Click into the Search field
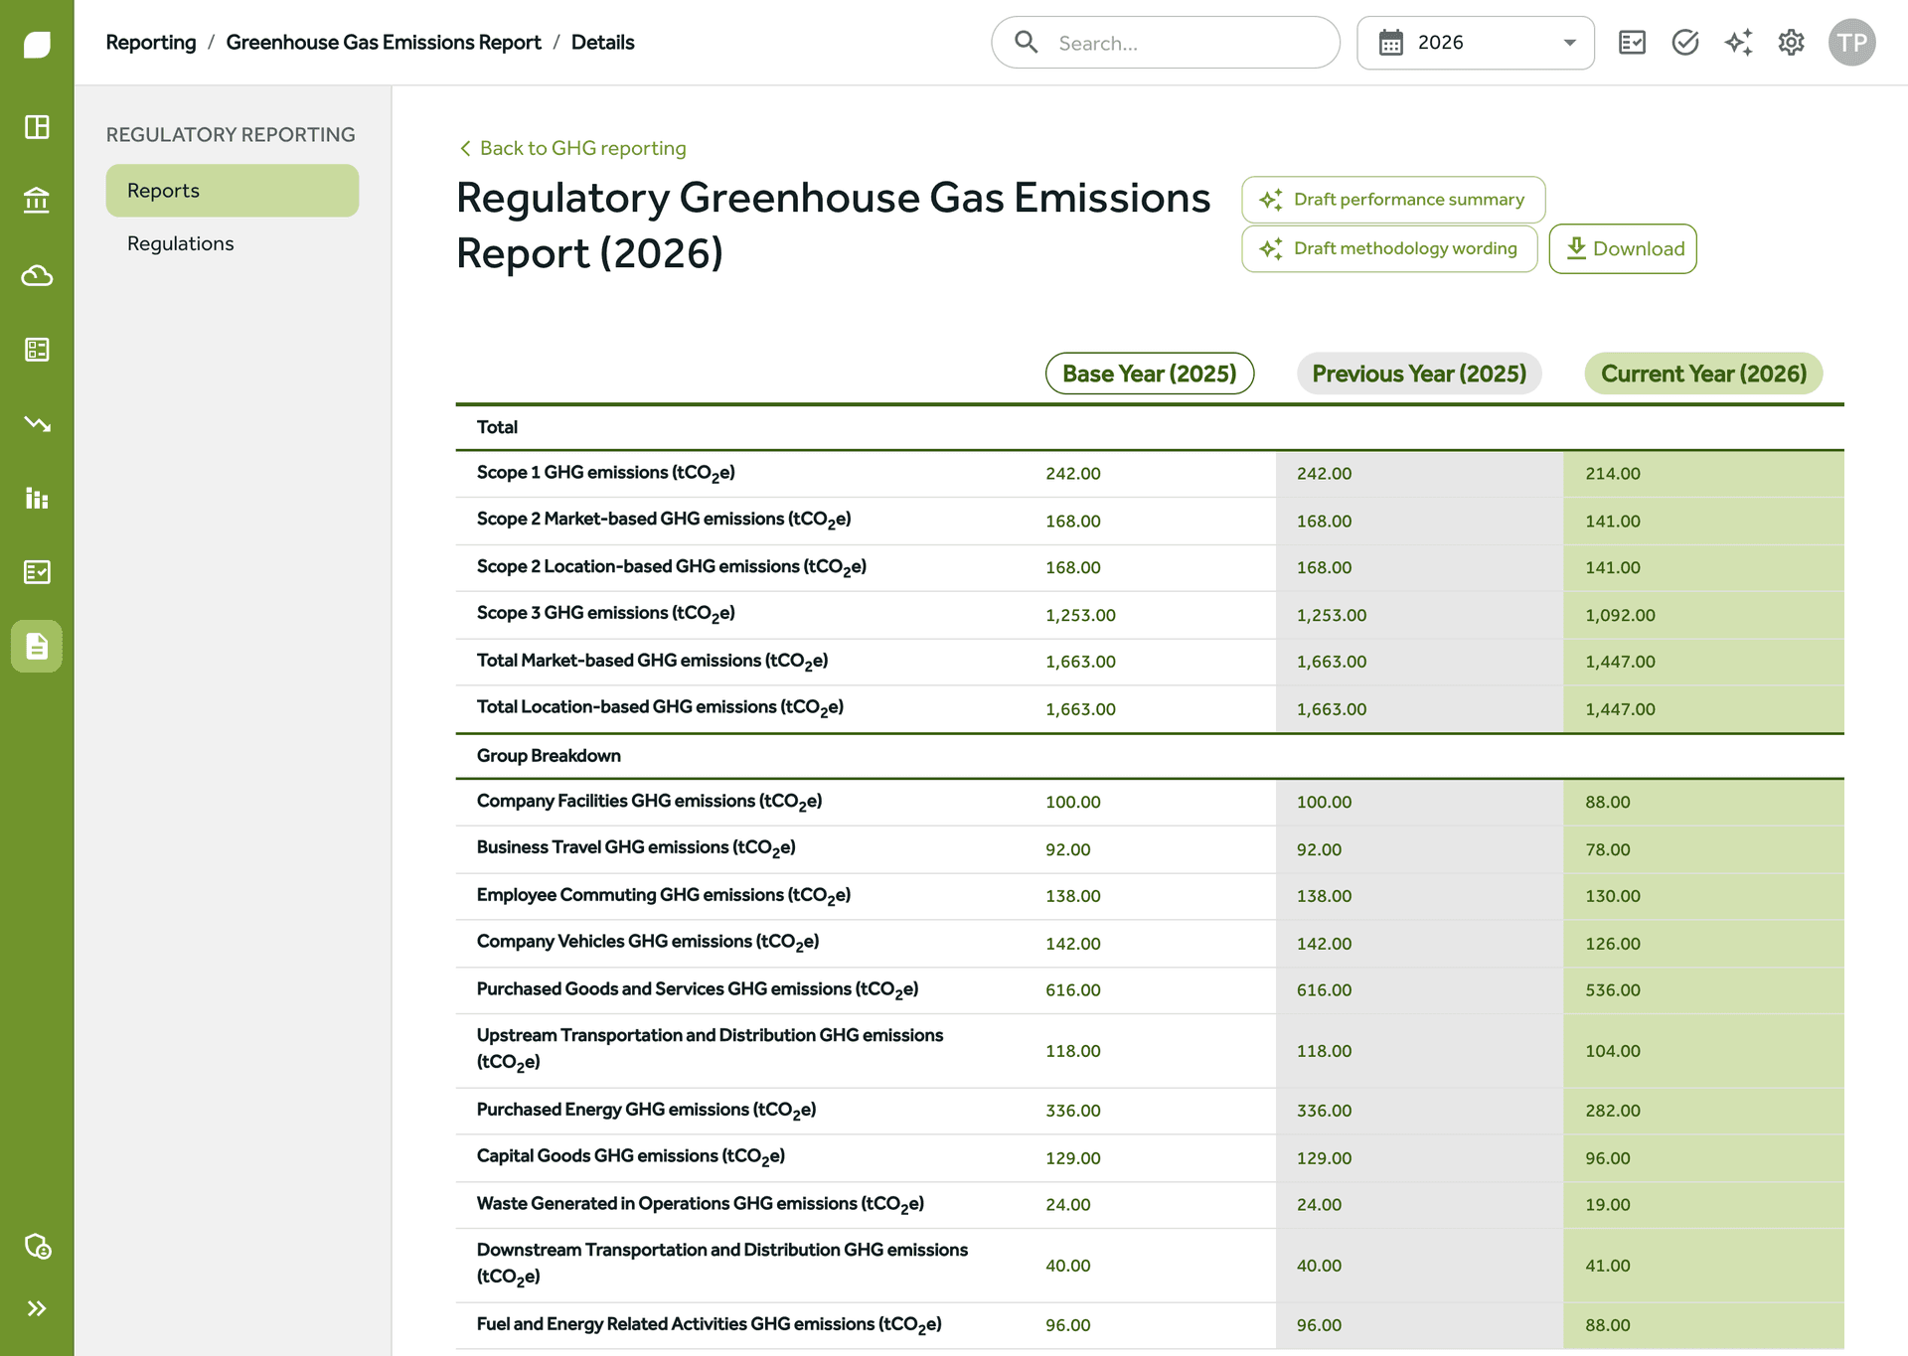1908x1356 pixels. tap(1166, 43)
